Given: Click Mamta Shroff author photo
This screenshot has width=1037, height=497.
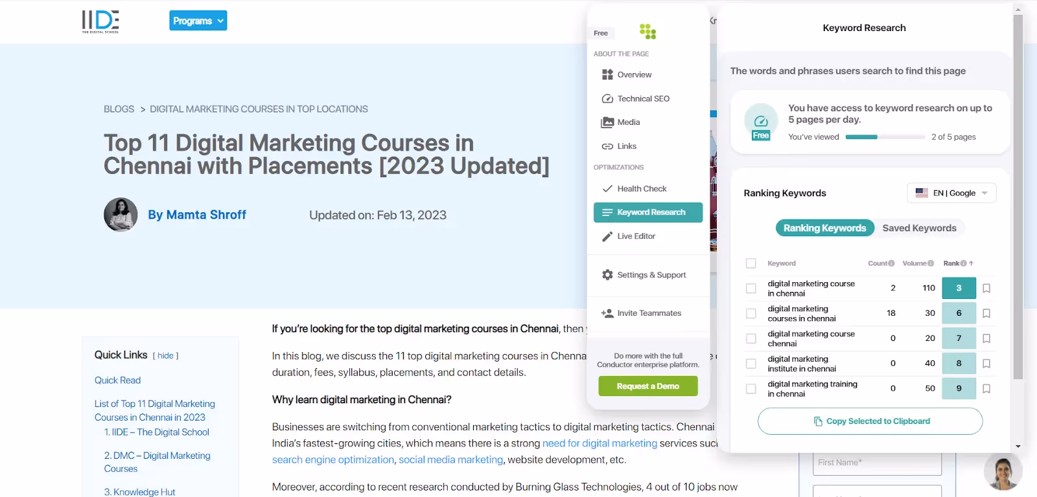Looking at the screenshot, I should [121, 215].
